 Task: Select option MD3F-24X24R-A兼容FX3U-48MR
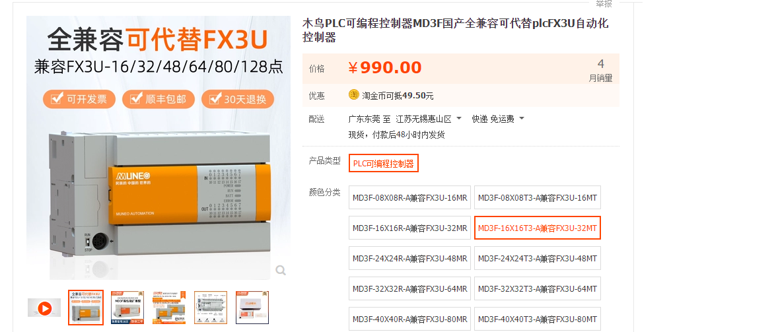point(409,258)
